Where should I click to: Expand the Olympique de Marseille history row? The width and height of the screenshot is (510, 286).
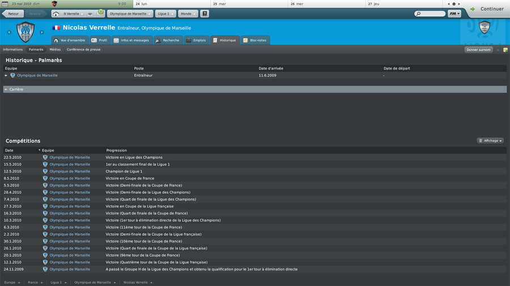point(6,75)
